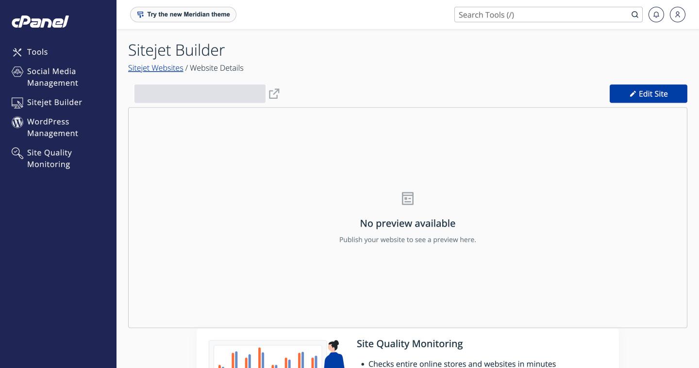Screen dimensions: 699x368
Task: Click the greyed-out website name placeholder
Action: (200, 93)
